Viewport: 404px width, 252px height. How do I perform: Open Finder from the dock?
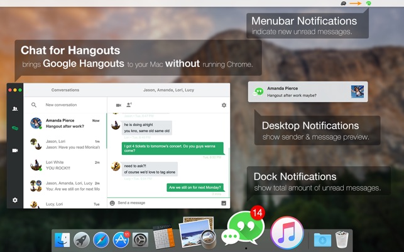(62, 240)
